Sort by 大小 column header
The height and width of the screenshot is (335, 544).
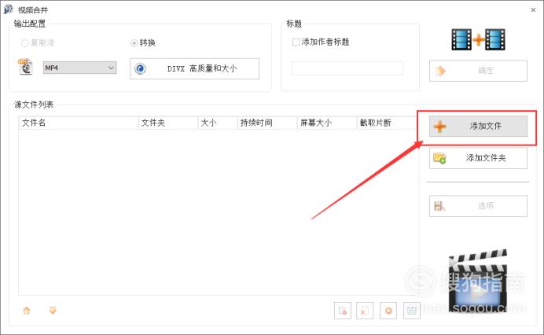(x=218, y=123)
